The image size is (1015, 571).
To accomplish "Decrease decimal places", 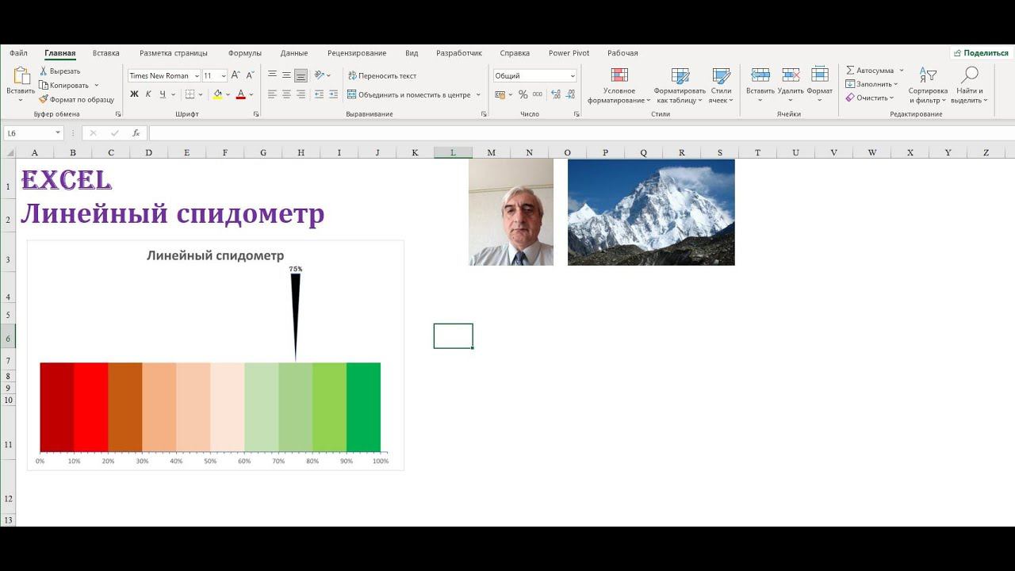I will click(571, 94).
